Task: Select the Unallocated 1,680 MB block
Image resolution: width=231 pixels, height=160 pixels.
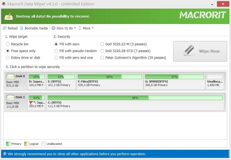Action: [x=215, y=81]
